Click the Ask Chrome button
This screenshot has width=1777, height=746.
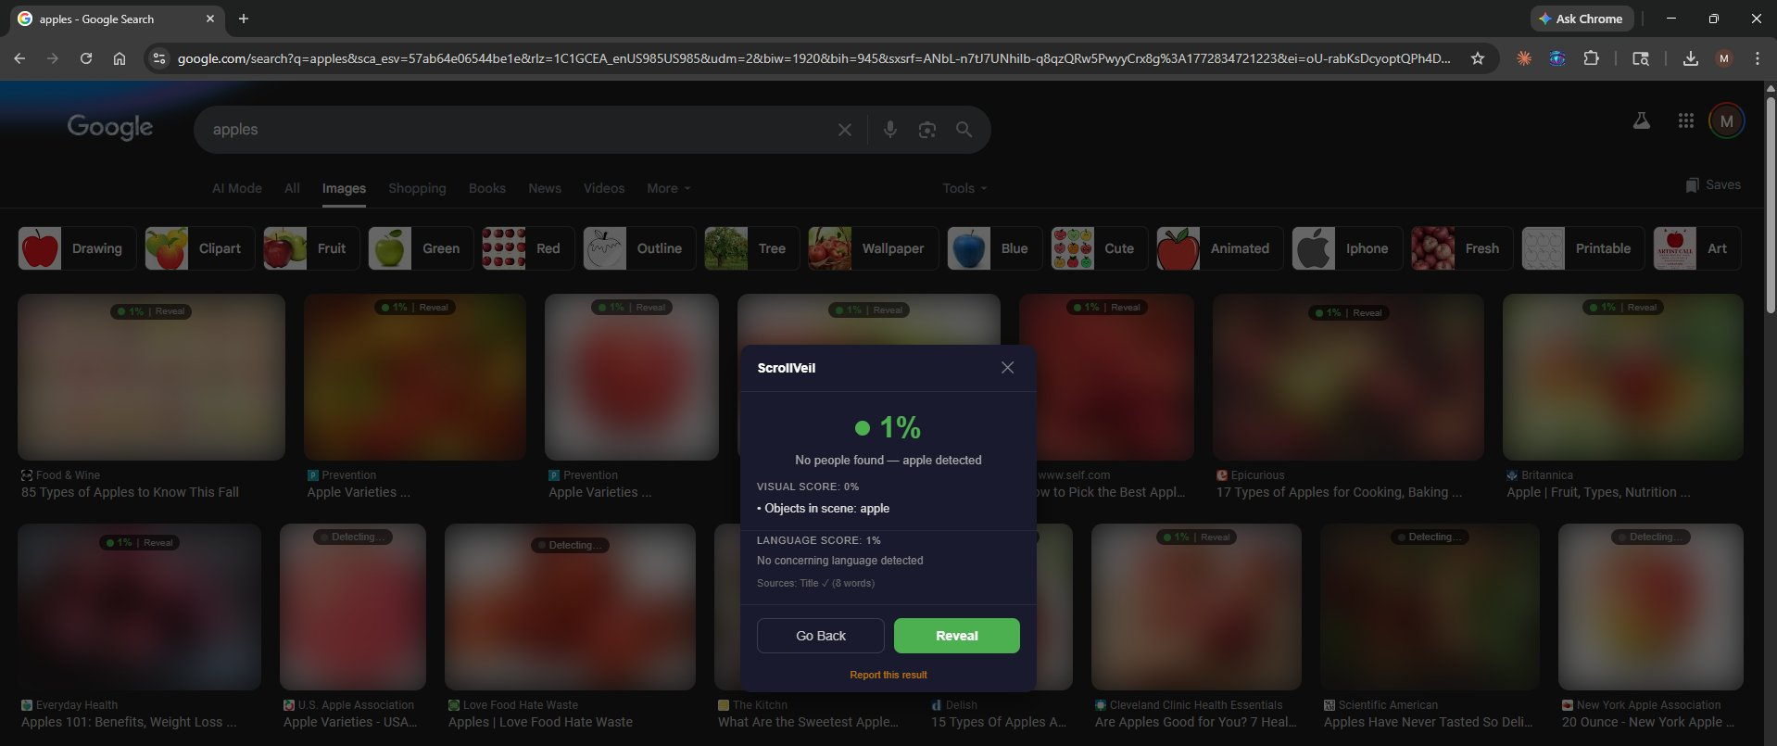pos(1582,19)
